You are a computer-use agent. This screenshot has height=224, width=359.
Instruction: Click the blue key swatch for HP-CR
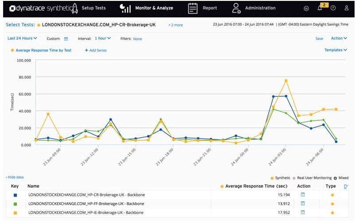click(x=16, y=195)
